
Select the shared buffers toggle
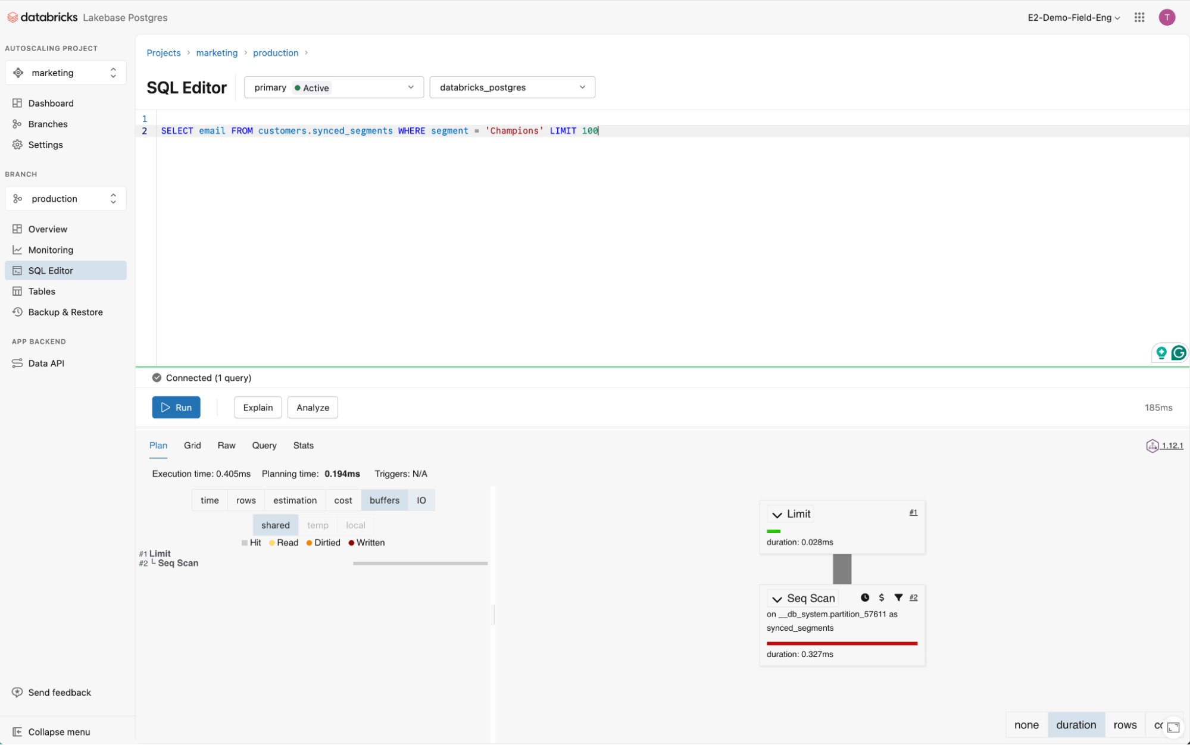click(x=275, y=525)
